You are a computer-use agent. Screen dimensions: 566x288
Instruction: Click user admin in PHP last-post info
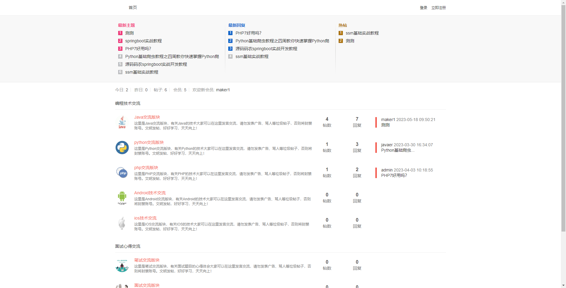coord(387,170)
